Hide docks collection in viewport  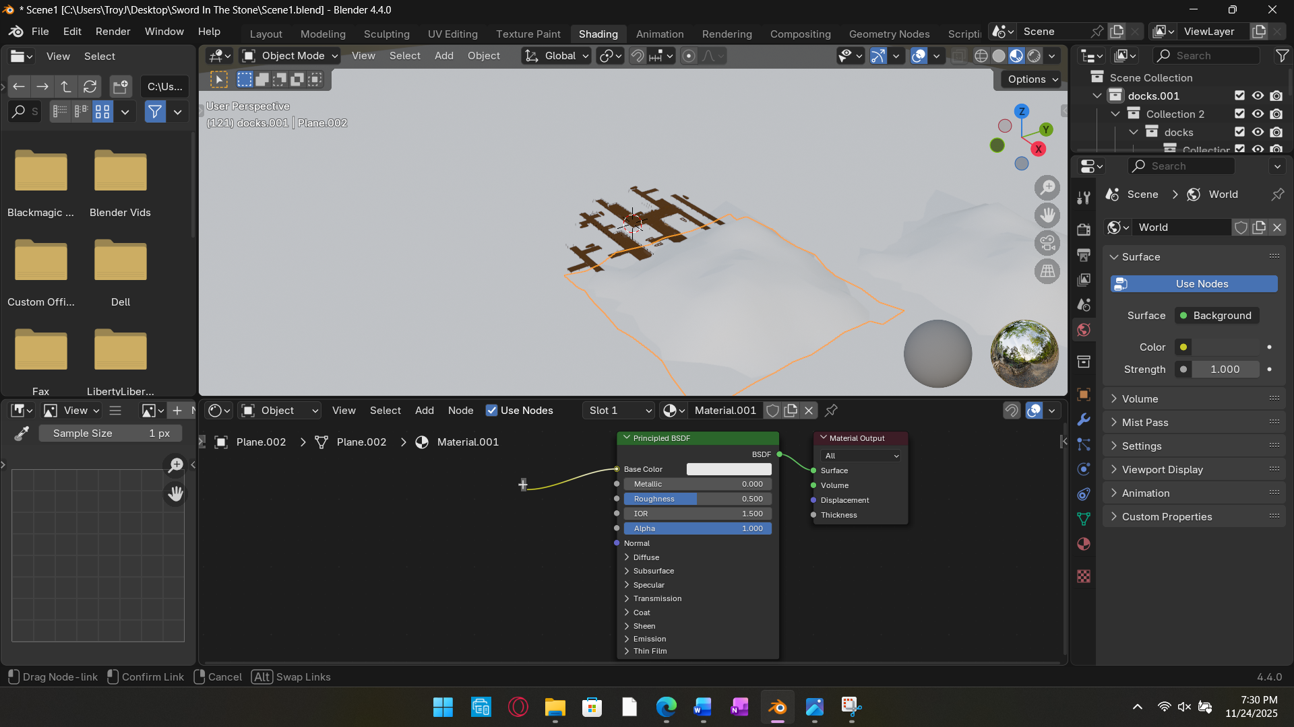[x=1258, y=132]
